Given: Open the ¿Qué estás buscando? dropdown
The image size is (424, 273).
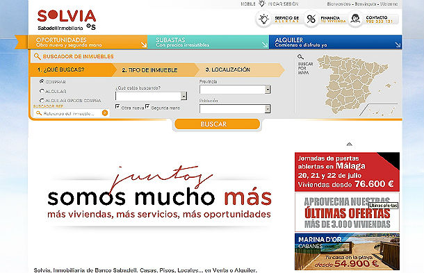Looking at the screenshot, I should [151, 96].
